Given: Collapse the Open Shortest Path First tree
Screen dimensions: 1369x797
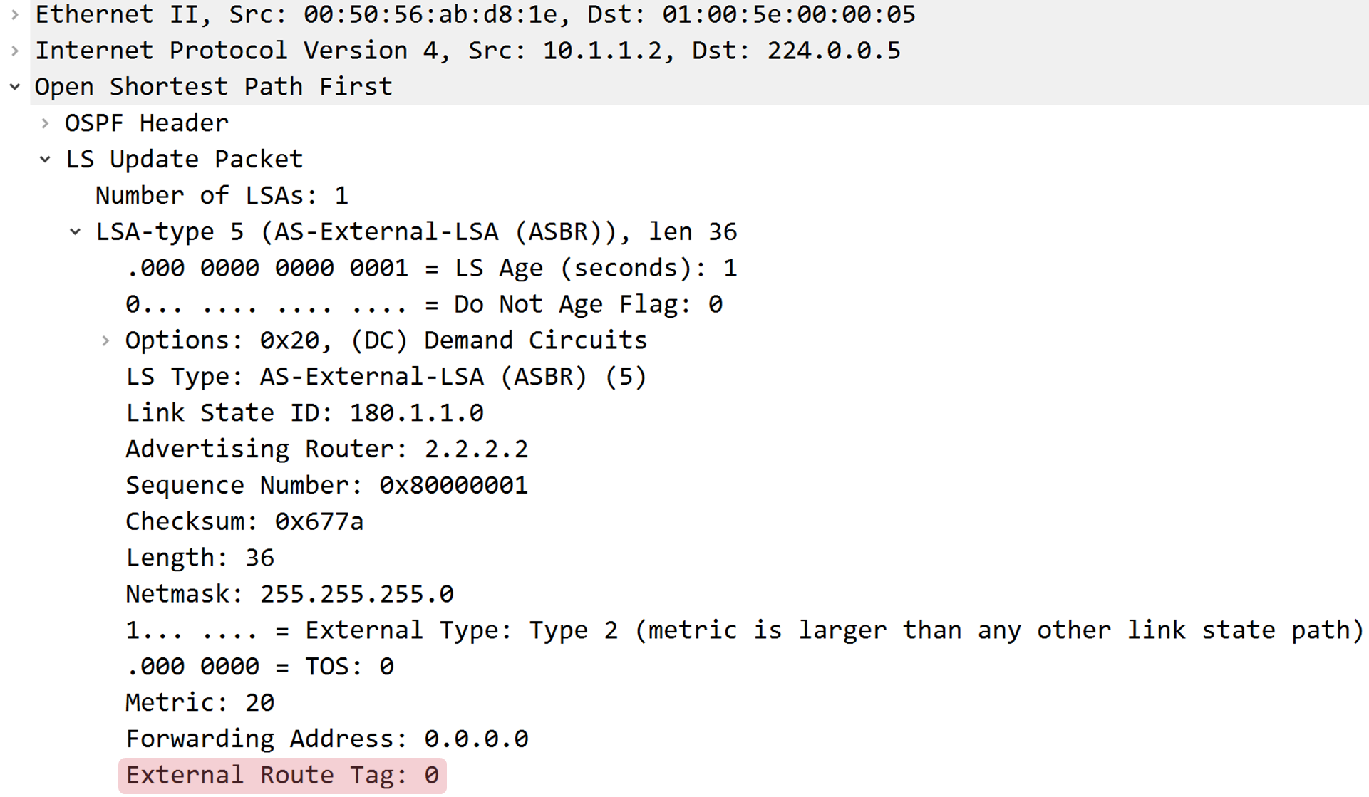Looking at the screenshot, I should point(15,87).
